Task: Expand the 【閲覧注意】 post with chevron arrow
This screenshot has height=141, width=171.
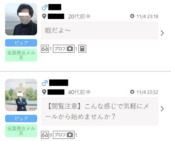Action: click(x=162, y=109)
